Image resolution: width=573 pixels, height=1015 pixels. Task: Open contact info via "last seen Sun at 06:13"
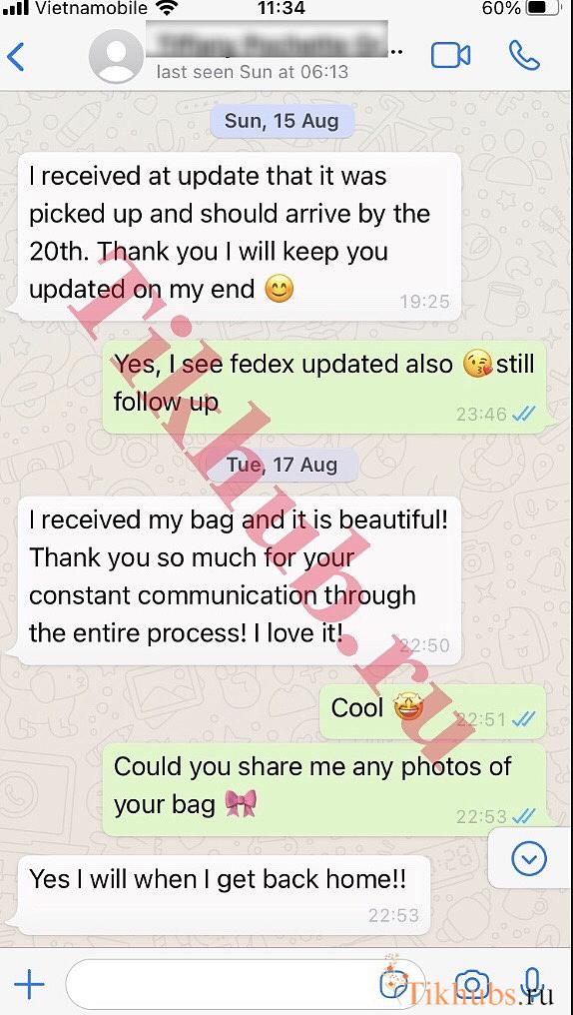[x=253, y=72]
